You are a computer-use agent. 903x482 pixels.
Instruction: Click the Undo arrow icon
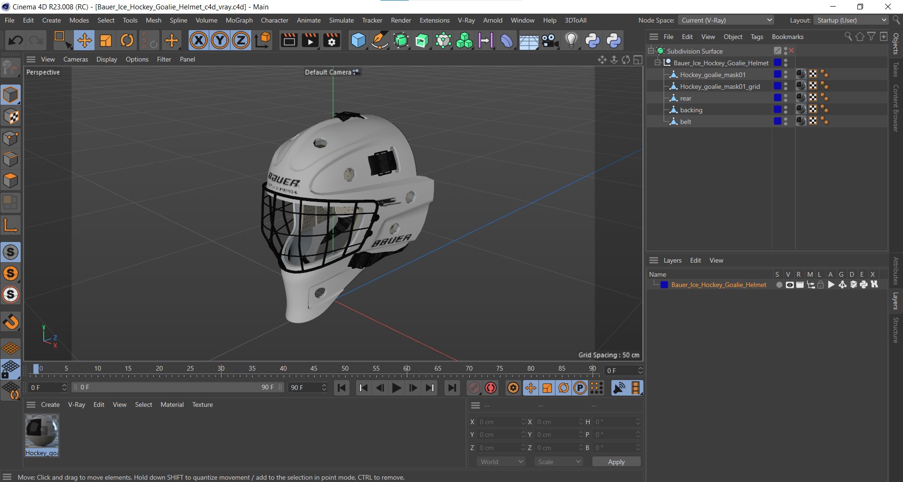16,40
